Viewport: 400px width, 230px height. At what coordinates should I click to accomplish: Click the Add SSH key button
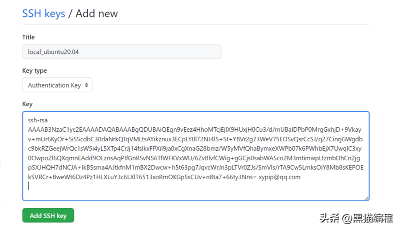tap(48, 216)
